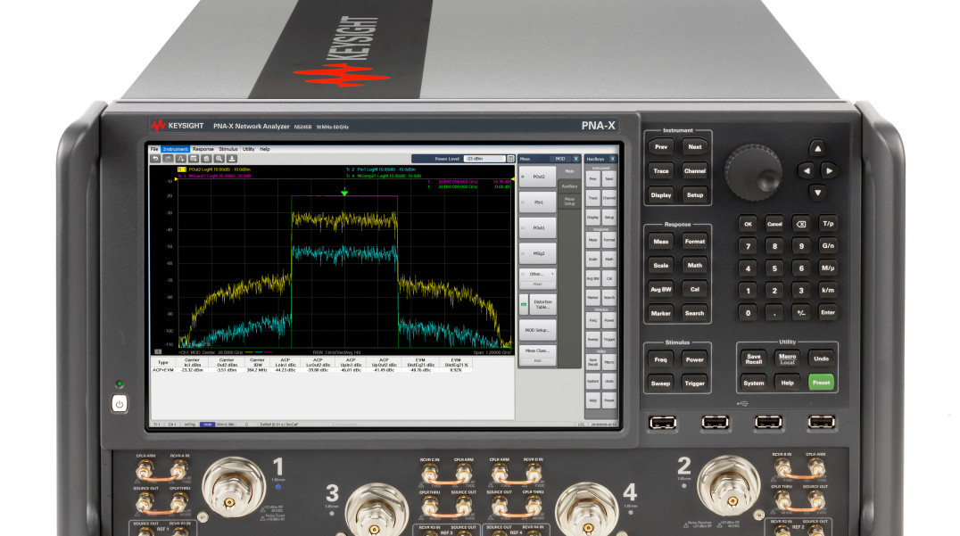Select the Tr 3 MGain21 LogM trace label
This screenshot has width=960, height=536.
214,176
